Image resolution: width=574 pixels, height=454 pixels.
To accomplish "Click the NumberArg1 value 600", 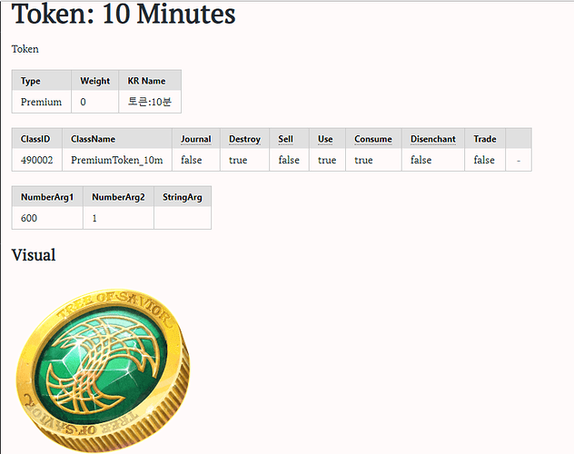I will pos(29,218).
